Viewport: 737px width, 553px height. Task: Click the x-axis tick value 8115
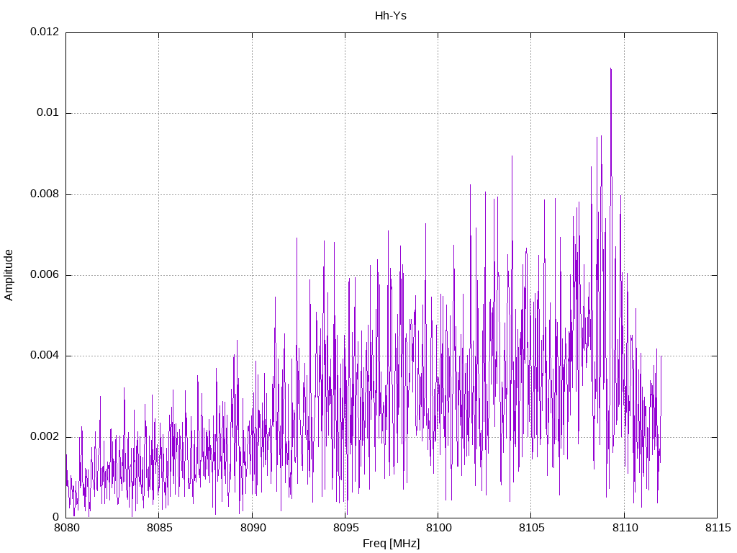click(x=718, y=528)
